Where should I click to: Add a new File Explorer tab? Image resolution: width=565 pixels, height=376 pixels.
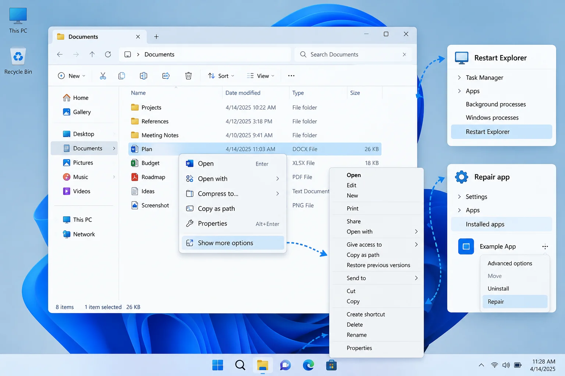point(156,37)
